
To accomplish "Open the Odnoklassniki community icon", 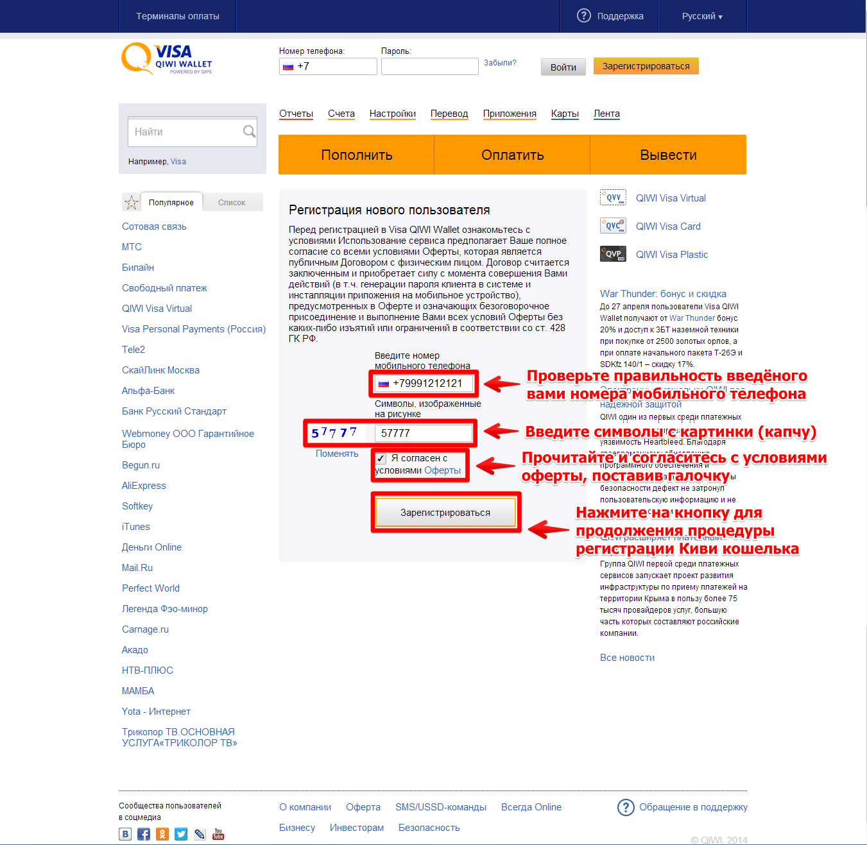I will pos(162,834).
